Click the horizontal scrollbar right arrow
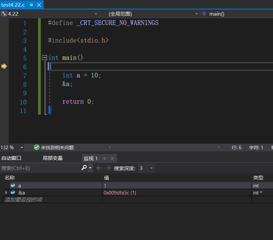The height and width of the screenshot is (240, 273). pyautogui.click(x=219, y=147)
